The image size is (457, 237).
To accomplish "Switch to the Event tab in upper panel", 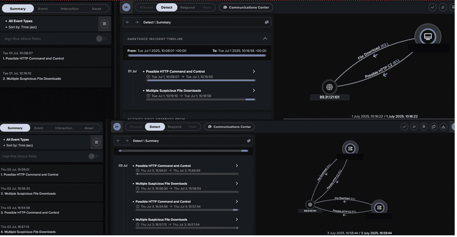I will (42, 9).
